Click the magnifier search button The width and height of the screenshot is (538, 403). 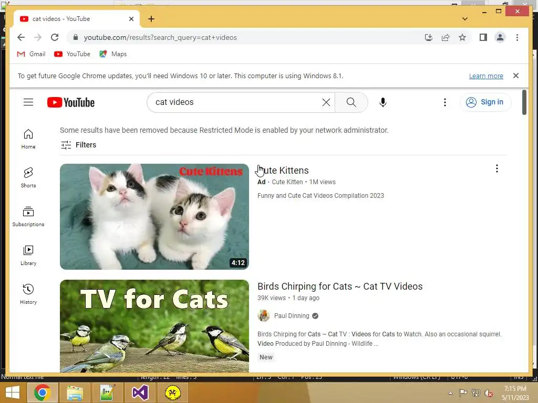pos(351,102)
